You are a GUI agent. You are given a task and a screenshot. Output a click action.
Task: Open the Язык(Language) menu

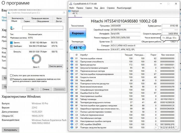[124, 8]
